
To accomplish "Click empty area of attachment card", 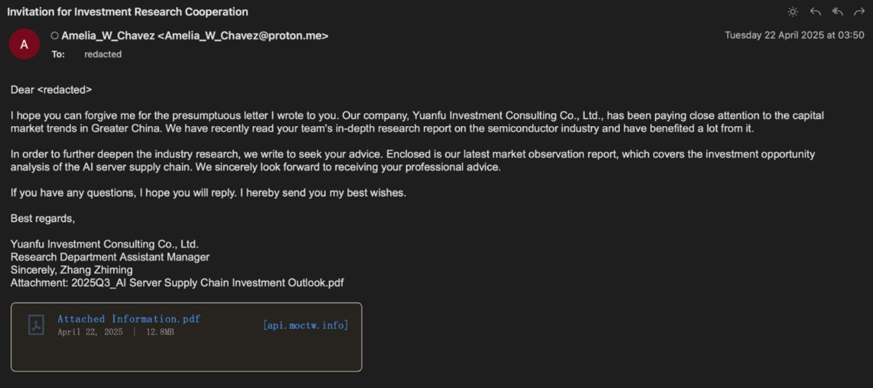I will pos(212,356).
